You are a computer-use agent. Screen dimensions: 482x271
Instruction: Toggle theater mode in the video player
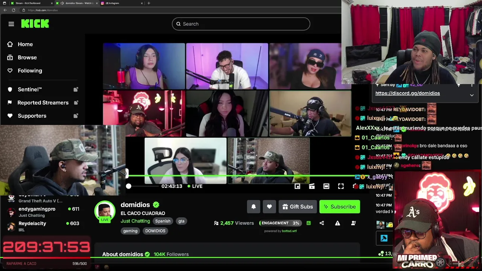(x=326, y=186)
